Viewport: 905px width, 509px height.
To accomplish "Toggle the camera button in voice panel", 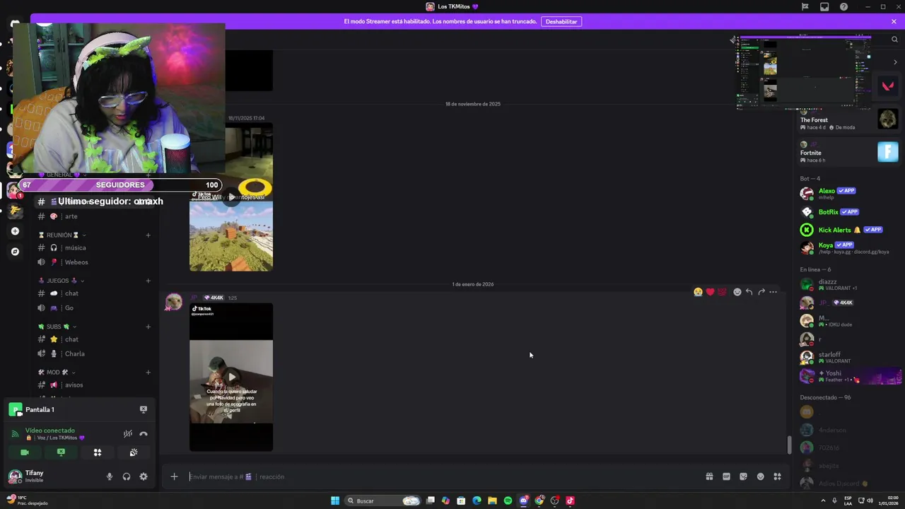I will point(25,452).
